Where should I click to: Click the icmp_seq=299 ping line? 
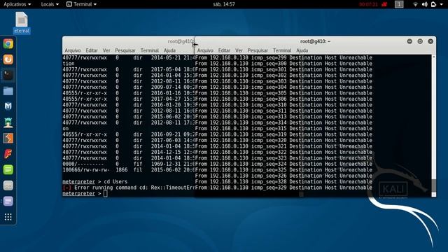(x=283, y=57)
